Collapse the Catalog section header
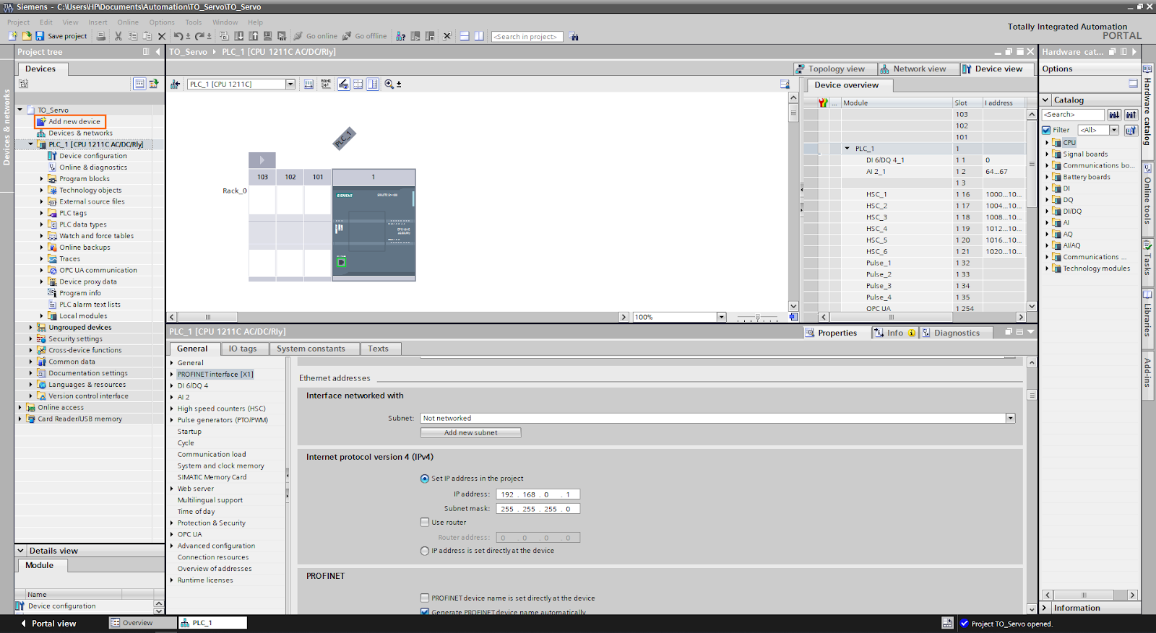Screen dimensions: 1156x633 pos(1045,100)
